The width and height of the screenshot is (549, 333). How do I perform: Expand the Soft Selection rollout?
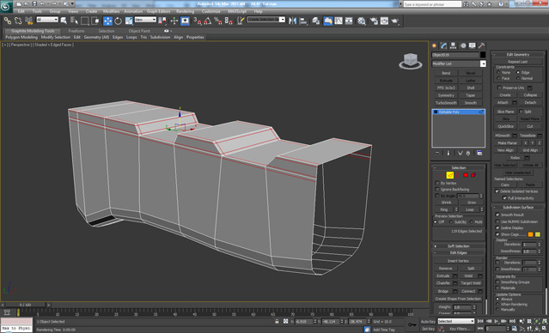[x=459, y=246]
